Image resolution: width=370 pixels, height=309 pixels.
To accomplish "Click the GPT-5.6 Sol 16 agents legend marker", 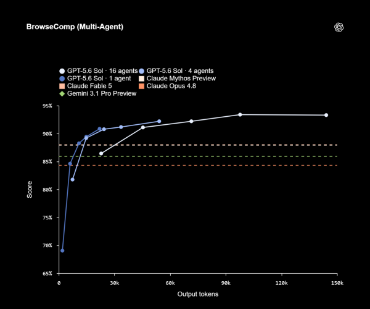I will (x=62, y=71).
